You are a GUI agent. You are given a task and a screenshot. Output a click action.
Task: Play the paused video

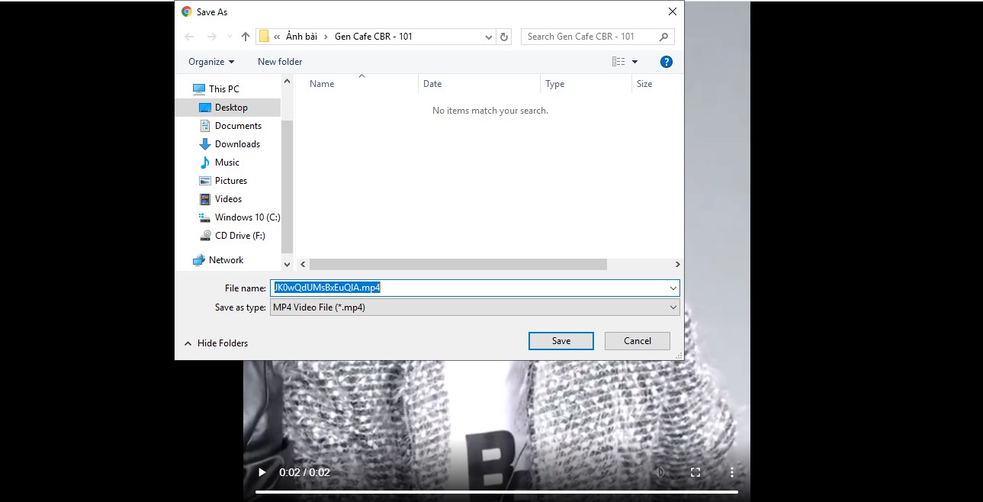(262, 472)
